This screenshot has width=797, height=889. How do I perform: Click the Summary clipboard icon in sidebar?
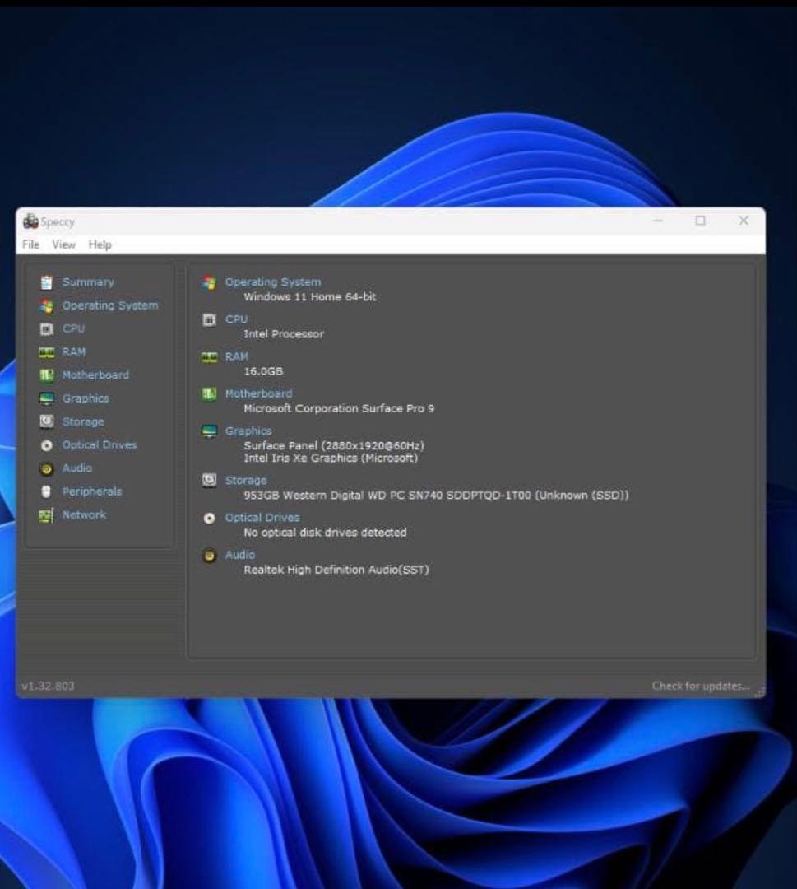click(47, 282)
